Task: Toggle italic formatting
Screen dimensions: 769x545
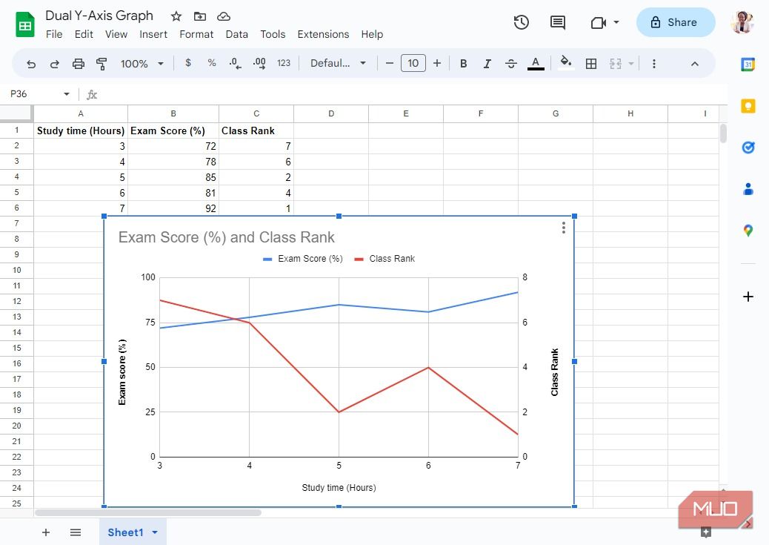Action: pos(487,63)
